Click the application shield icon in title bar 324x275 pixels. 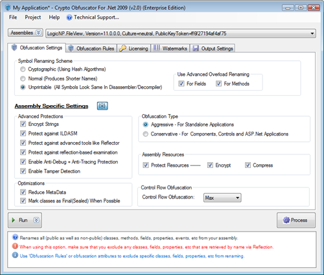[x=8, y=8]
